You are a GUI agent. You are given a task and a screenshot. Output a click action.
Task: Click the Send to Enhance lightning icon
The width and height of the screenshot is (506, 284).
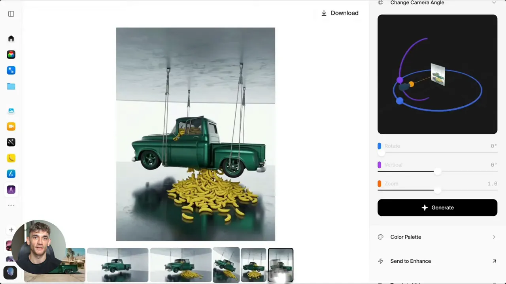381,261
